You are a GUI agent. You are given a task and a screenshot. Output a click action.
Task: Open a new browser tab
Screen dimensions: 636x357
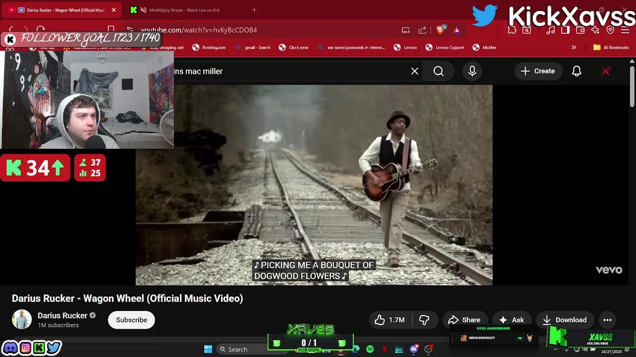click(254, 10)
